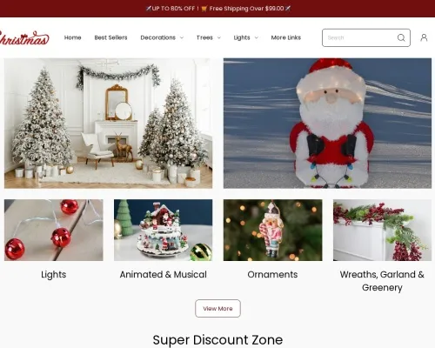Open the lighted Santa banner image
Screen dimensions: 435x348
327,124
